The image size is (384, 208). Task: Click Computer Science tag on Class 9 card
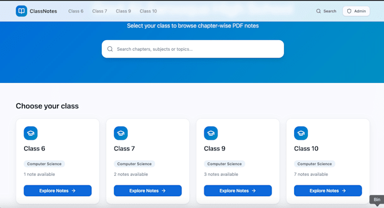click(225, 164)
